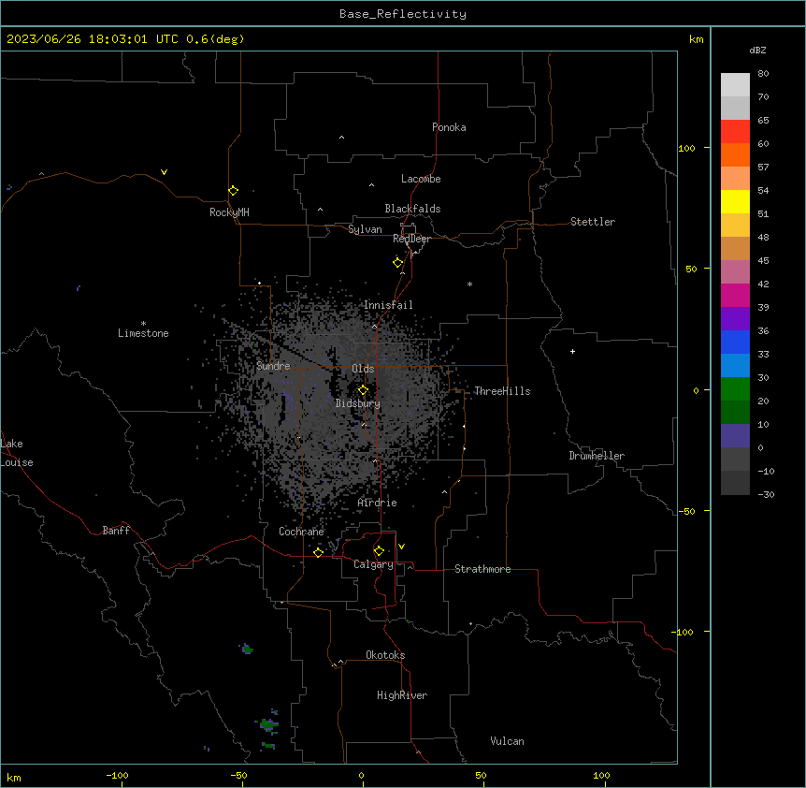
Task: Click the yellow diamond marker above RockyMH
Action: [x=234, y=190]
